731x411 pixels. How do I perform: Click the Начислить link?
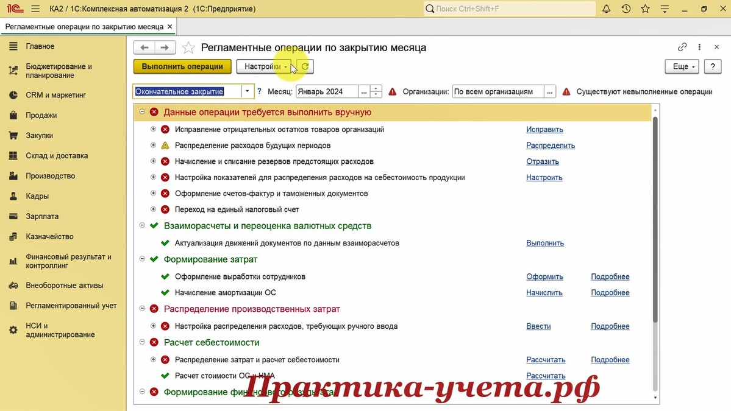pyautogui.click(x=544, y=293)
